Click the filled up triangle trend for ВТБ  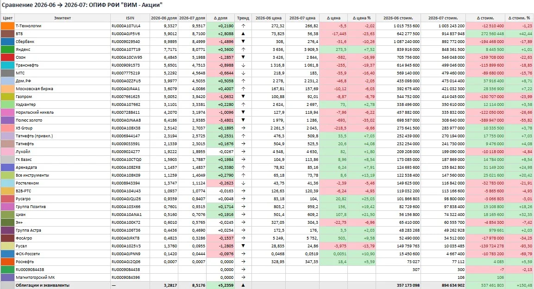tap(243, 34)
